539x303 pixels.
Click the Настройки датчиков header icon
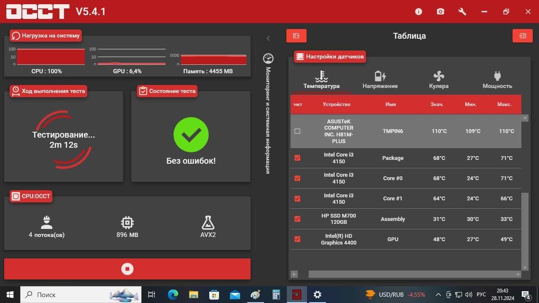[299, 56]
